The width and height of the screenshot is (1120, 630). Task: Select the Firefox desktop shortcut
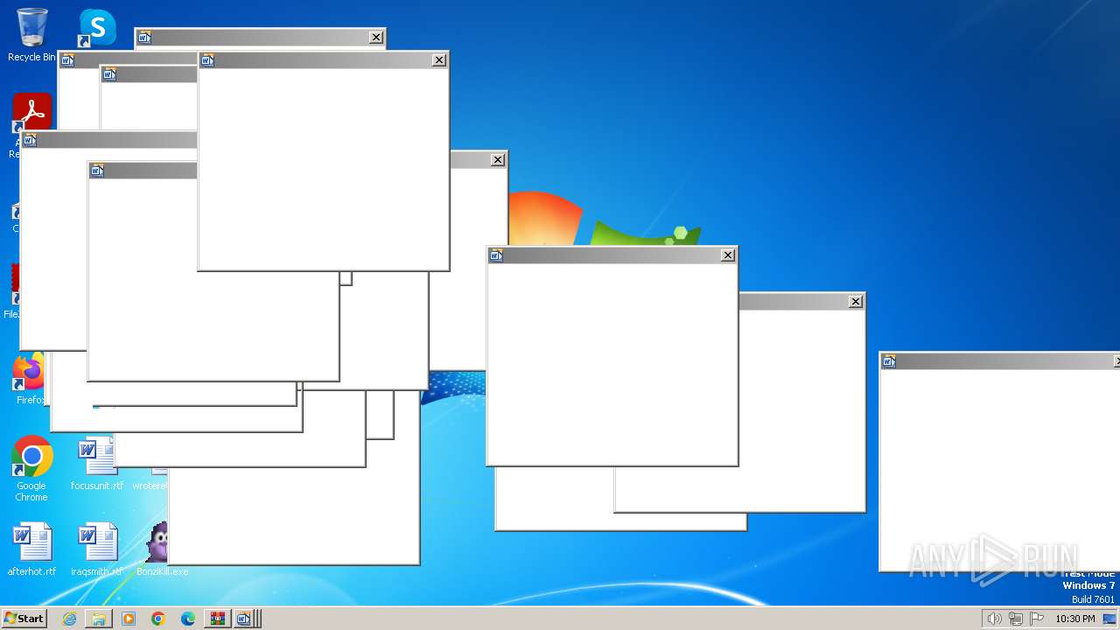click(29, 379)
